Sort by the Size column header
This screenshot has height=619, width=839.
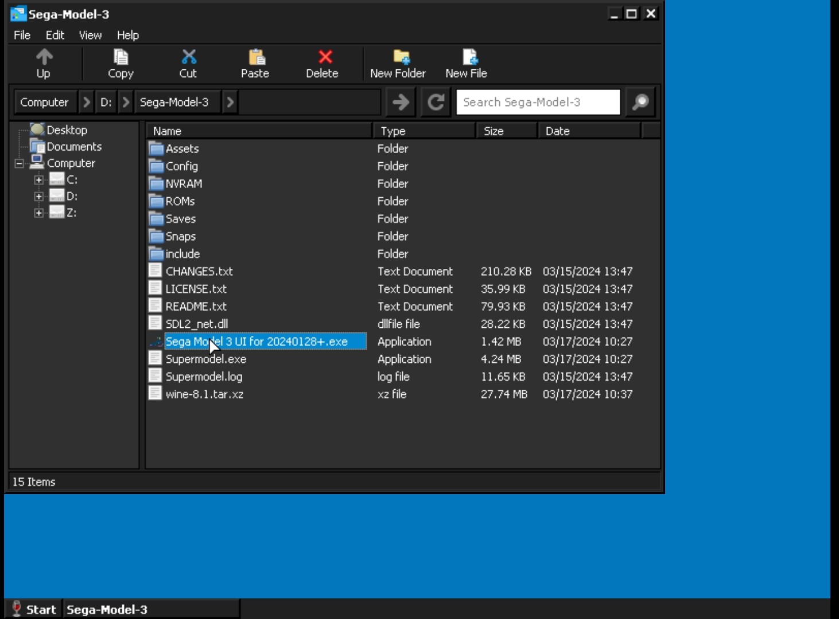pos(507,131)
